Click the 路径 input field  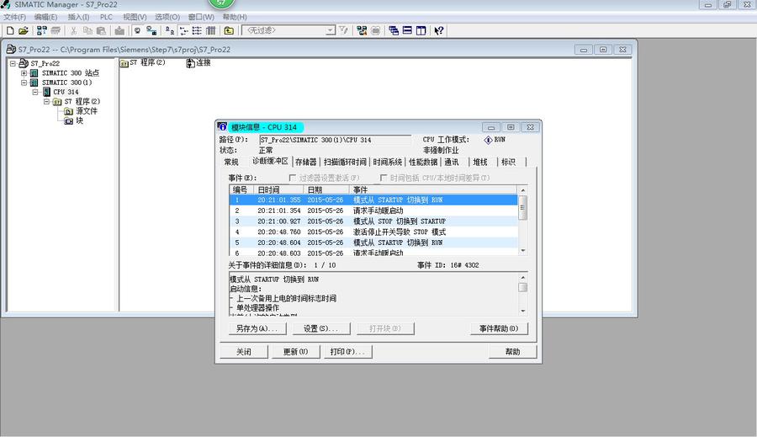pyautogui.click(x=335, y=140)
